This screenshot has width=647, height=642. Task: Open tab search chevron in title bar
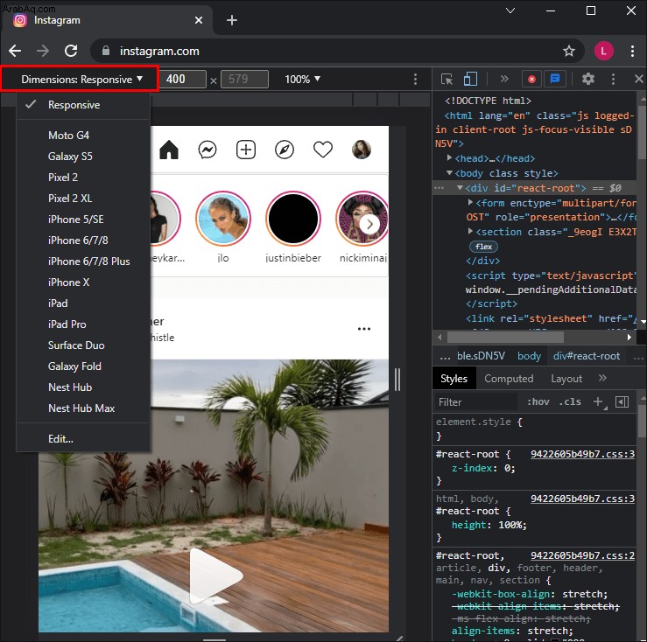pos(510,10)
